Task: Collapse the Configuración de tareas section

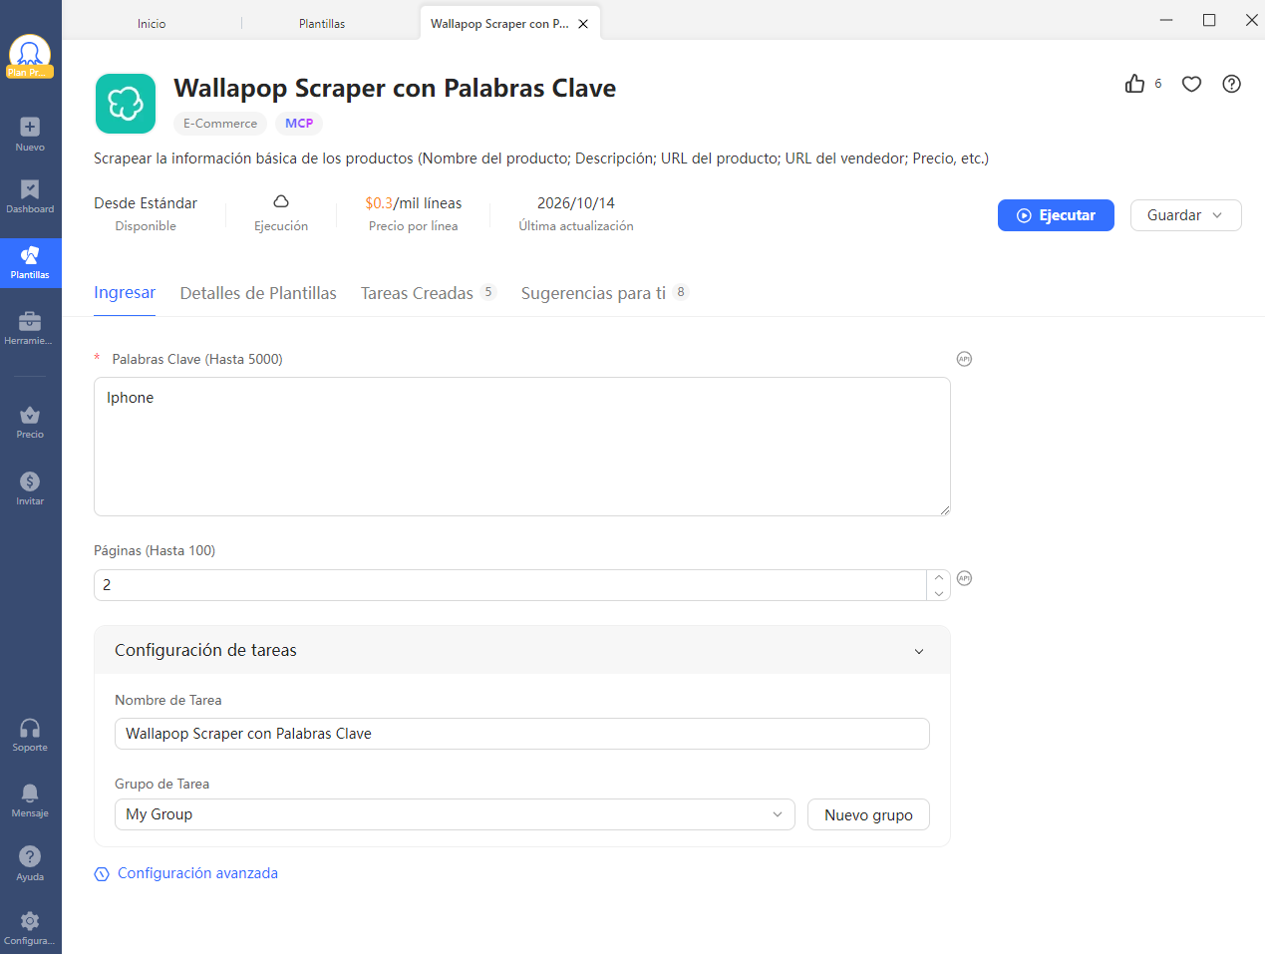Action: [919, 651]
